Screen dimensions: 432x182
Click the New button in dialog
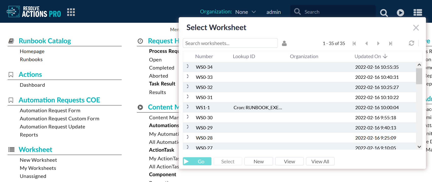(x=259, y=162)
